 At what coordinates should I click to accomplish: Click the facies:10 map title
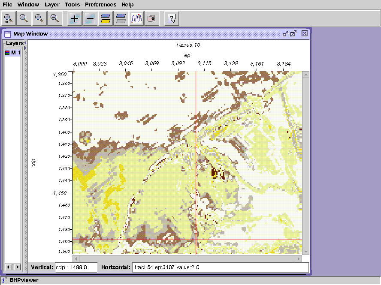(x=188, y=45)
